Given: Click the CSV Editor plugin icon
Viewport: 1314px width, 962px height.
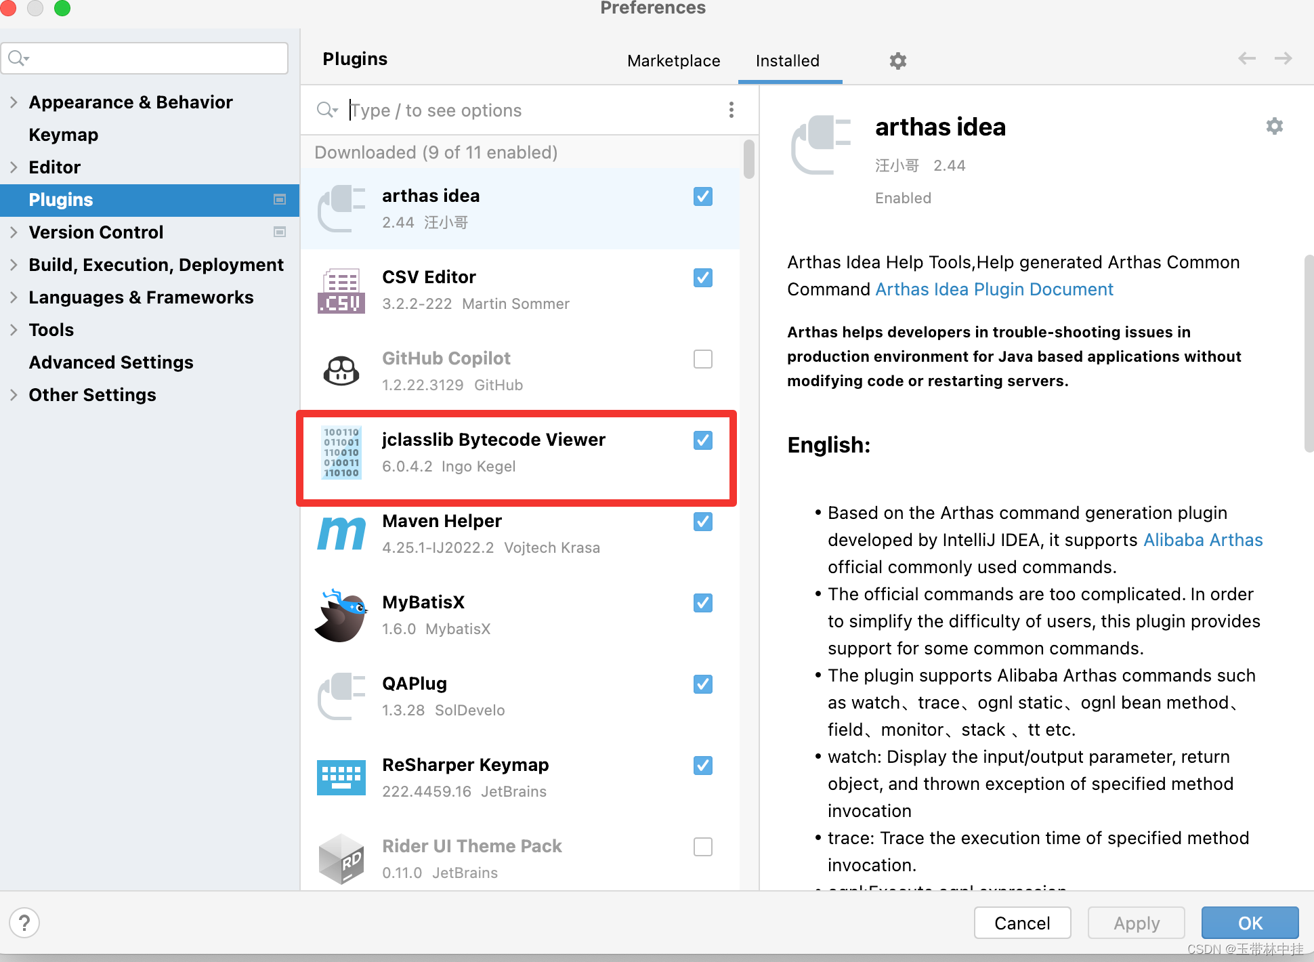Looking at the screenshot, I should (x=341, y=291).
